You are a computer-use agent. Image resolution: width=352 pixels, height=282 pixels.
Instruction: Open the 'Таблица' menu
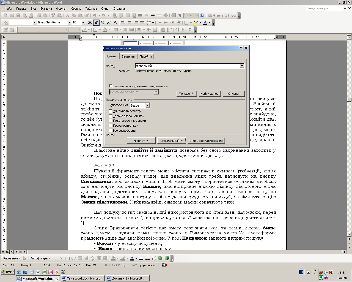91,9
